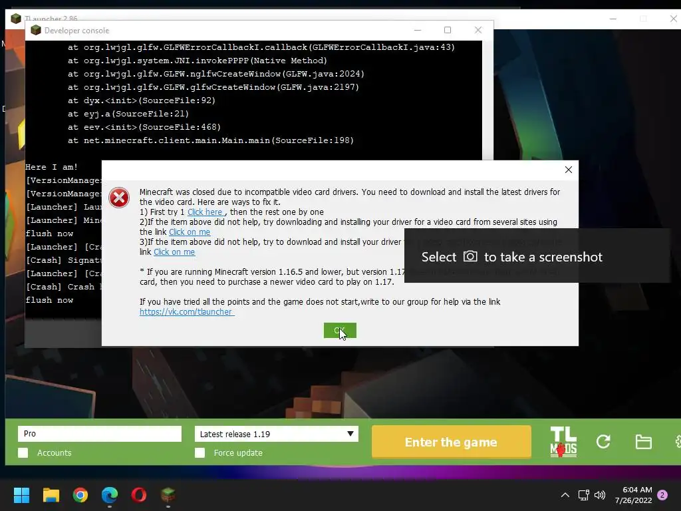681x511 pixels.
Task: Click console line with Main.main(SourceFile:198)
Action: coord(211,140)
